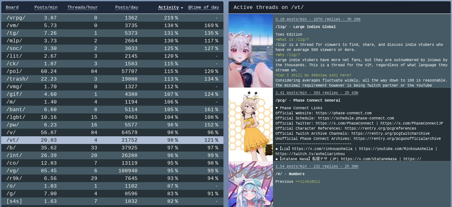452x207 pixels.
Task: Sort by Posts/min column header
Action: pyautogui.click(x=46, y=7)
